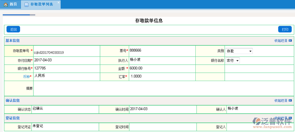Close the 存取款单列表 tab
The height and width of the screenshot is (132, 295).
(x=58, y=3)
